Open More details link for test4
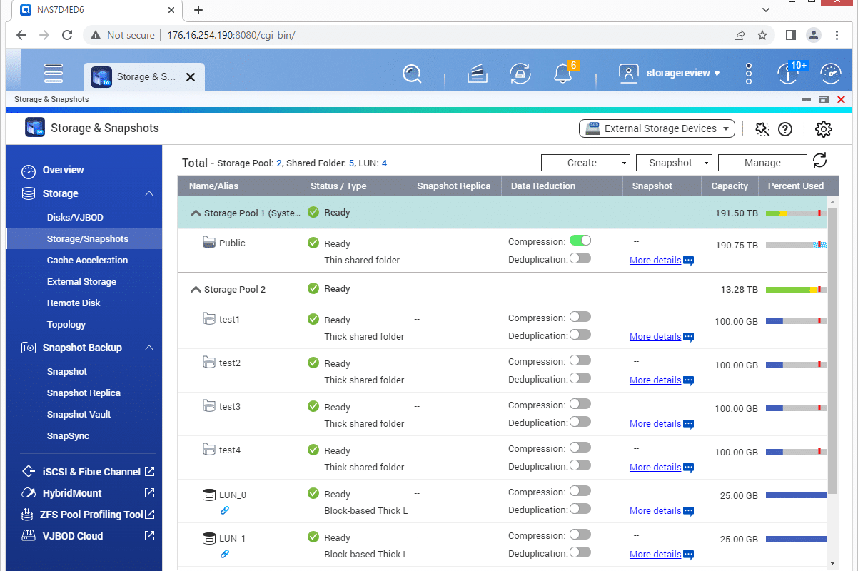The height and width of the screenshot is (571, 858). pyautogui.click(x=655, y=468)
